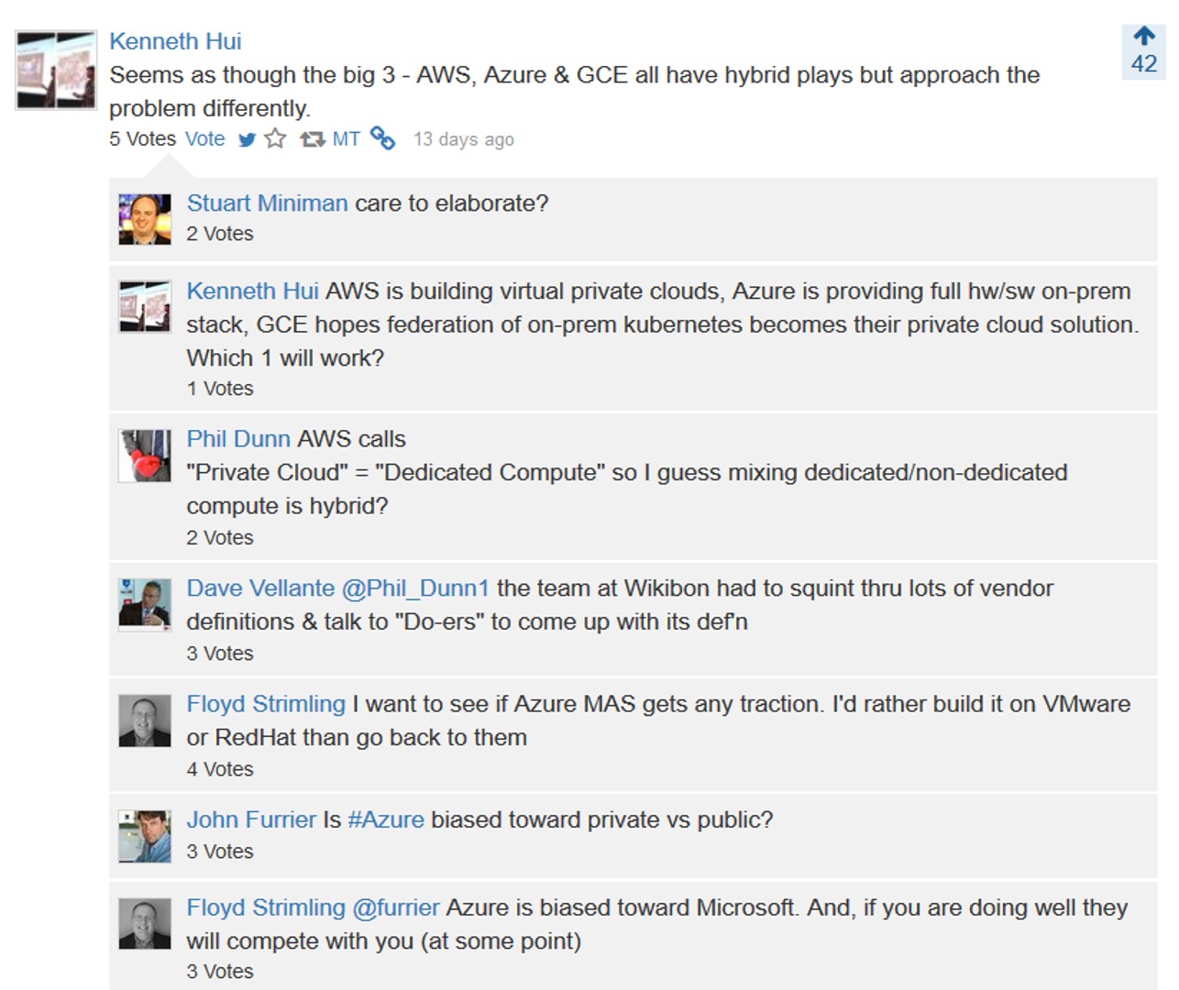The height and width of the screenshot is (990, 1179).
Task: Click Stuart Miniman's avatar image
Action: click(145, 219)
